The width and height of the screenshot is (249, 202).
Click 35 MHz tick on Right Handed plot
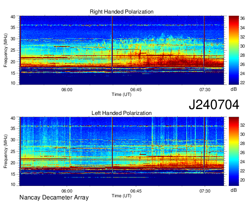[x=13, y=27]
